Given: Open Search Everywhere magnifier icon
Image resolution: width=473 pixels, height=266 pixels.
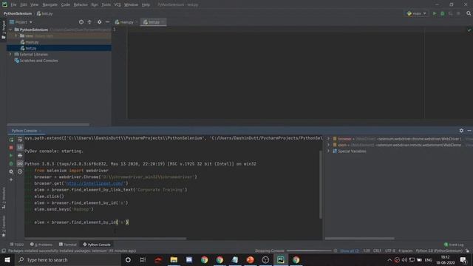Looking at the screenshot, I should [469, 13].
